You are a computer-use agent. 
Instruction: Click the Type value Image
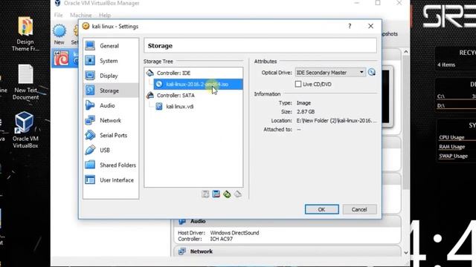[304, 103]
